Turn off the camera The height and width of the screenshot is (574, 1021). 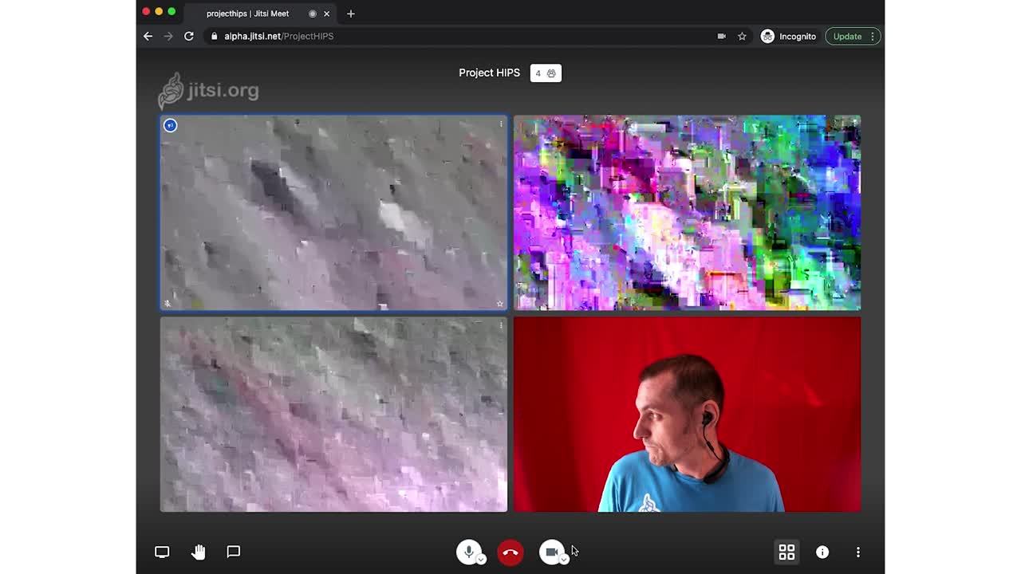pyautogui.click(x=551, y=552)
